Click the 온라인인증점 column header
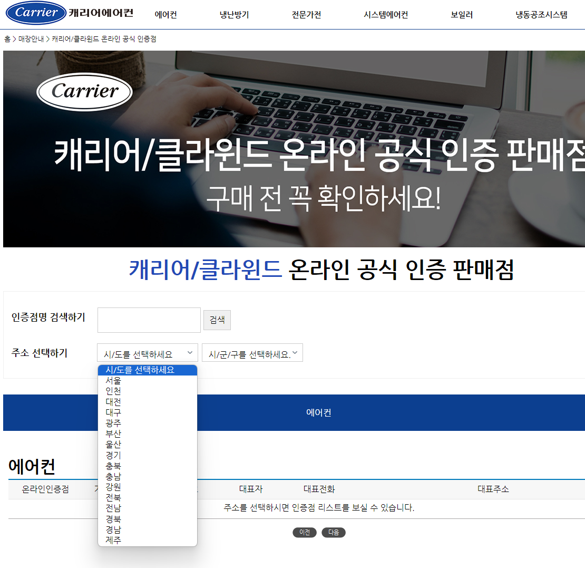The height and width of the screenshot is (568, 585). [x=45, y=489]
